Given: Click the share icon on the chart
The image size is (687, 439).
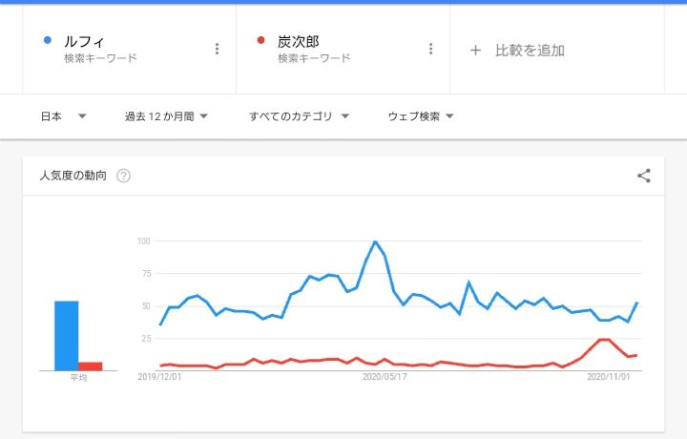Looking at the screenshot, I should click(x=644, y=176).
